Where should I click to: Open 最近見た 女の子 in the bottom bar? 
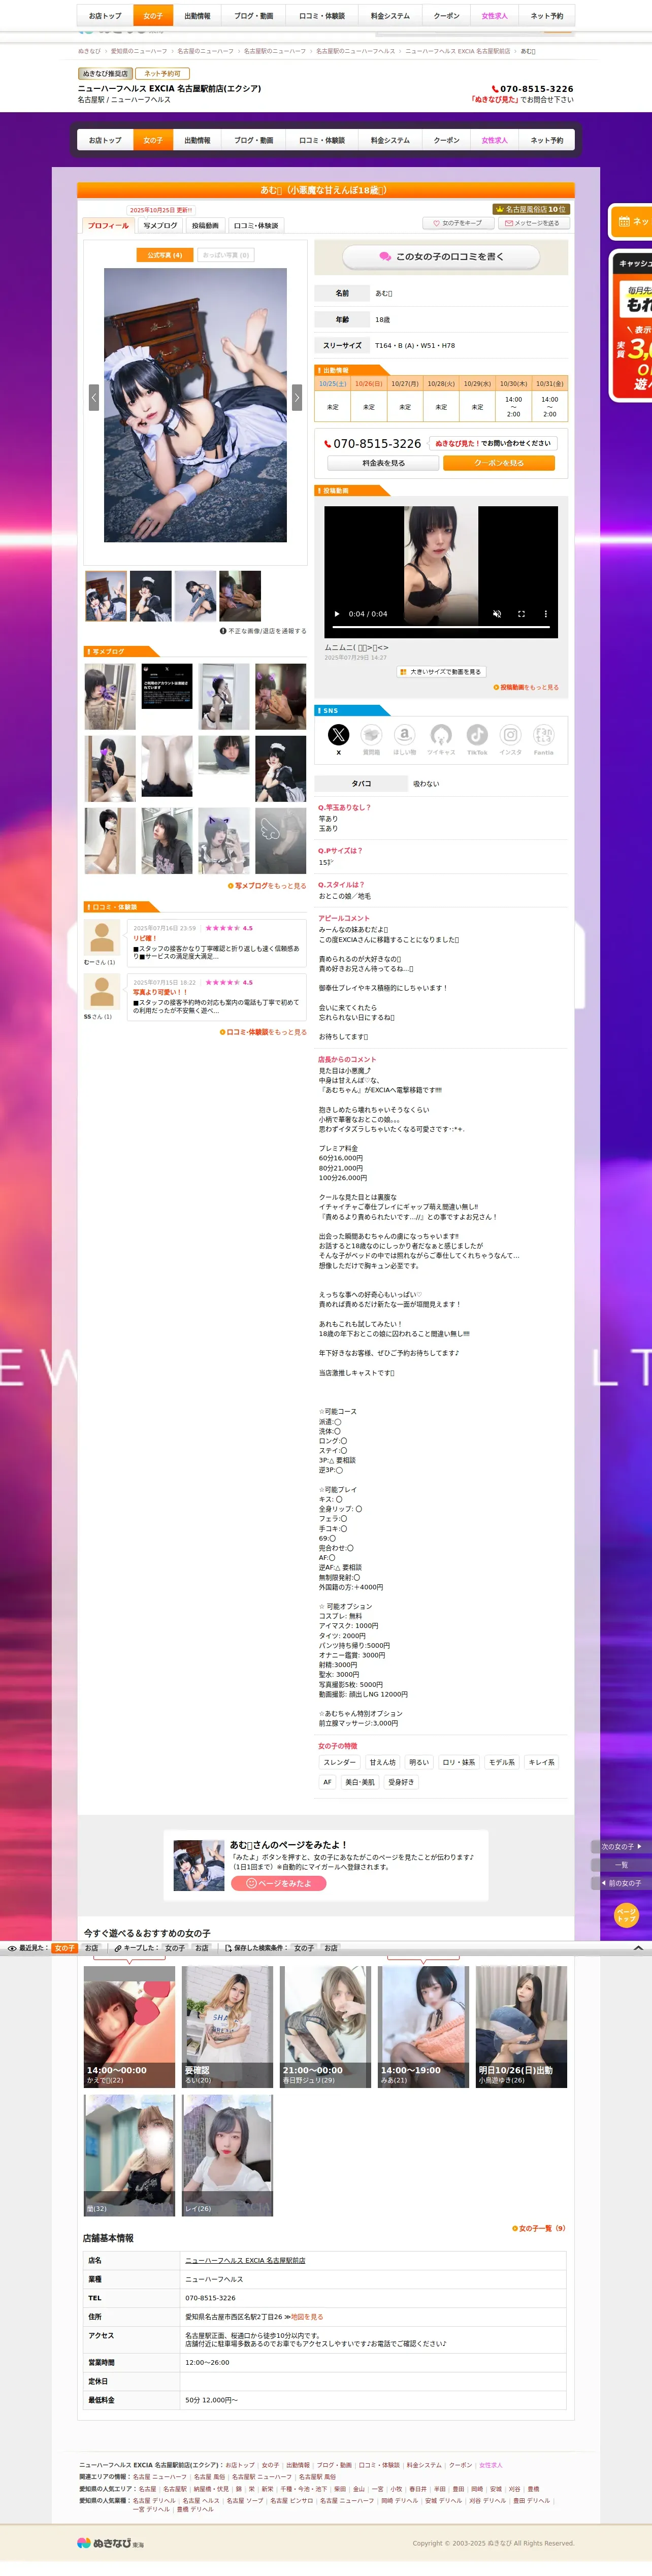click(64, 1948)
